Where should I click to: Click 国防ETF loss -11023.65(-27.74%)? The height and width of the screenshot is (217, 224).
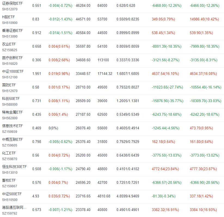pyautogui.click(x=167, y=87)
